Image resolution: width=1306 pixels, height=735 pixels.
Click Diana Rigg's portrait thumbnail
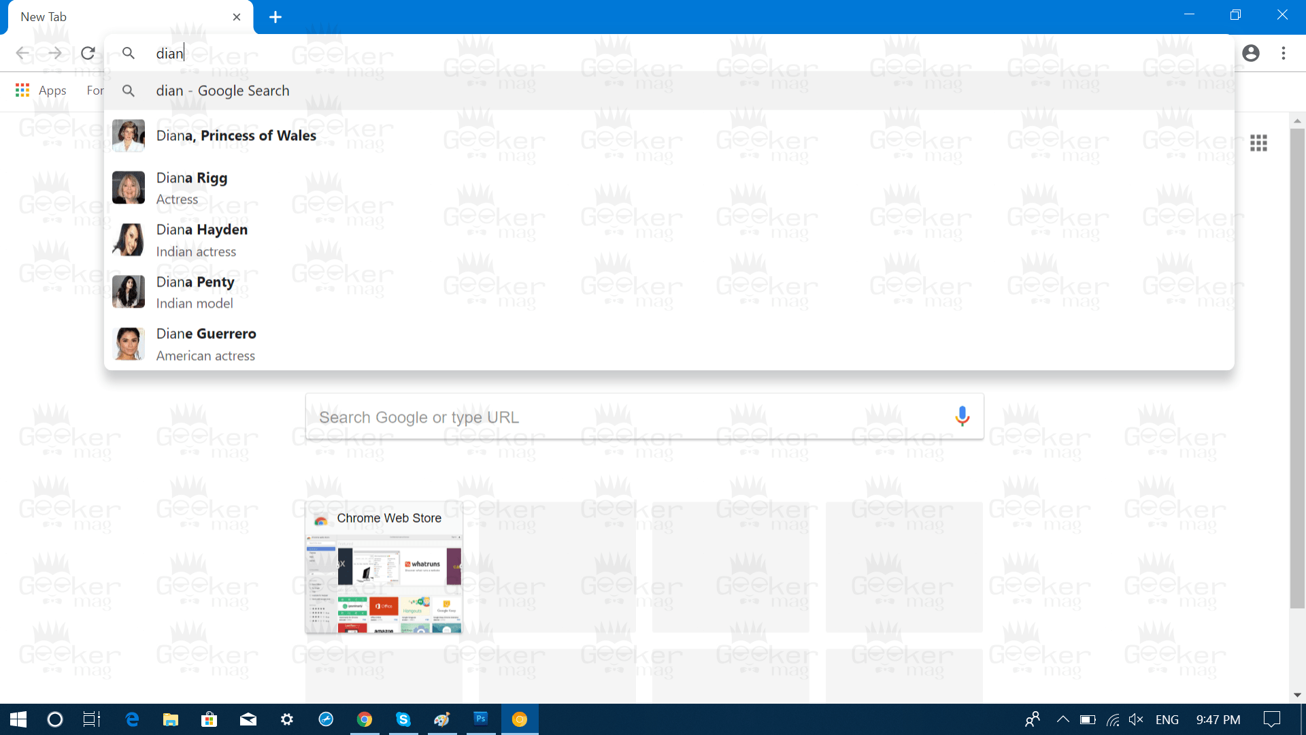[x=129, y=188]
